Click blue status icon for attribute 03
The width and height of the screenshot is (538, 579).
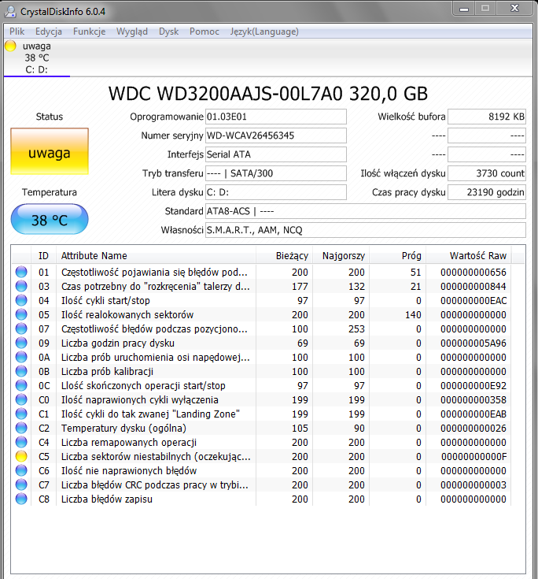pos(21,286)
